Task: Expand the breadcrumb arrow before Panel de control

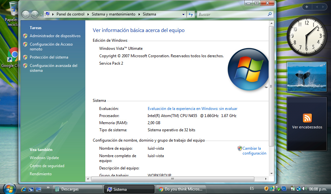Action: coord(53,14)
